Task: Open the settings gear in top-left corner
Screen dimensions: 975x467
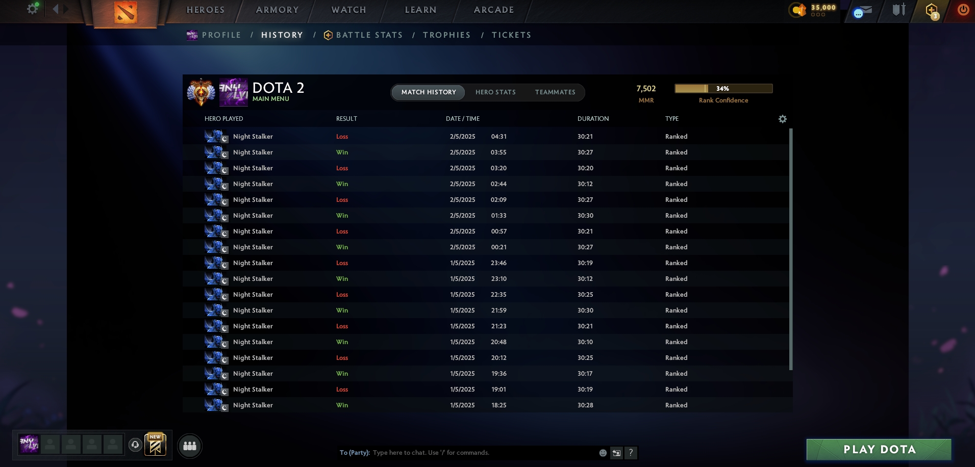Action: click(x=33, y=9)
